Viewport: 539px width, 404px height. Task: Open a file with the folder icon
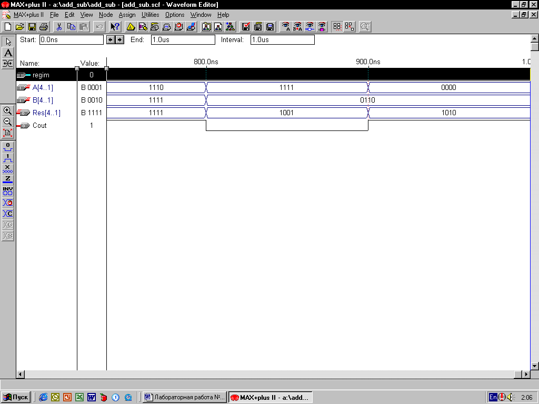click(20, 27)
